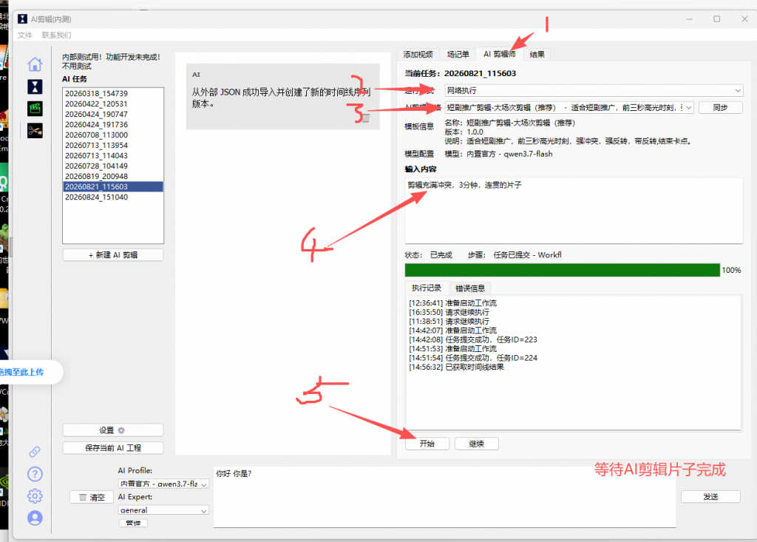Open the green clapperboard icon
The image size is (757, 542).
(35, 109)
